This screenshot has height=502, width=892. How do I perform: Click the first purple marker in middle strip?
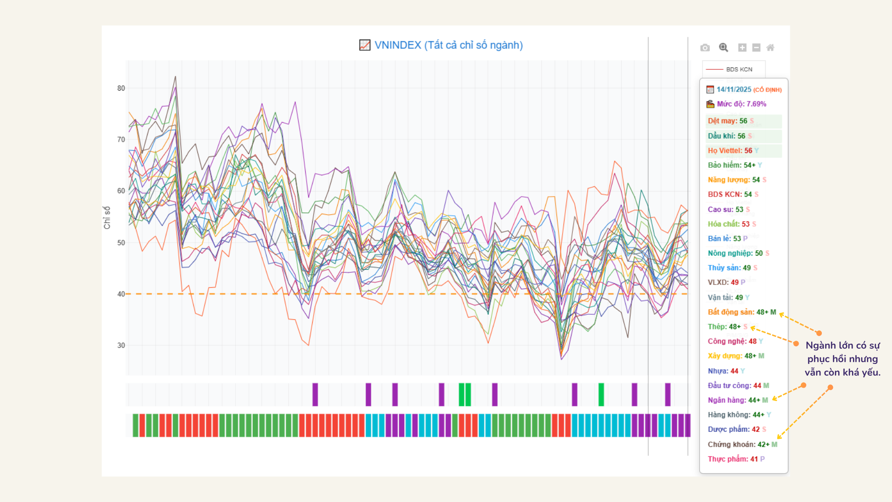(315, 395)
